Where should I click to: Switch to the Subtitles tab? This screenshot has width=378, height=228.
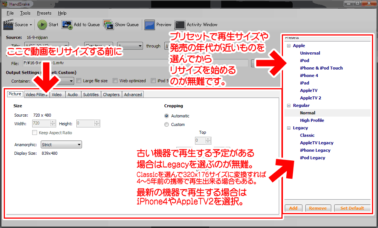[91, 95]
